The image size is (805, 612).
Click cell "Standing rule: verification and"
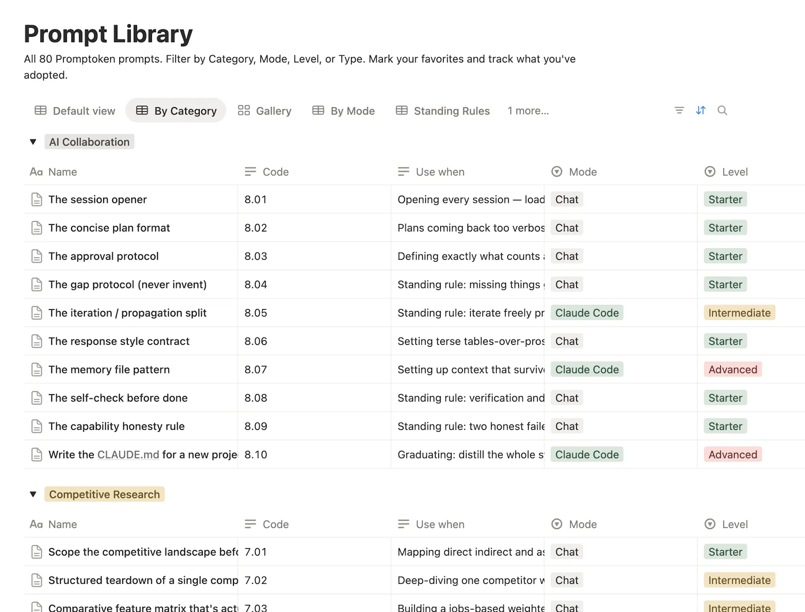point(468,398)
